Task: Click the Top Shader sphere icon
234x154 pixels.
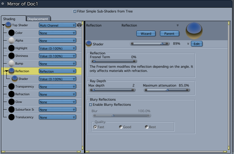Action: (x=8, y=25)
